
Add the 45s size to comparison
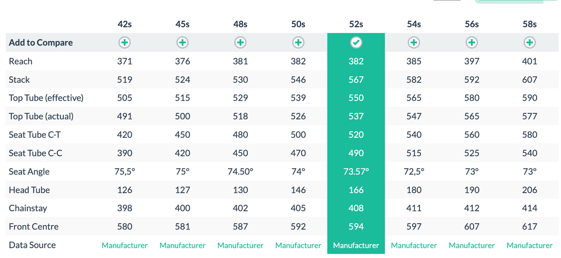183,43
